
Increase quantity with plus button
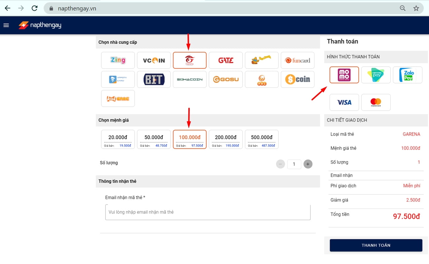[308, 164]
